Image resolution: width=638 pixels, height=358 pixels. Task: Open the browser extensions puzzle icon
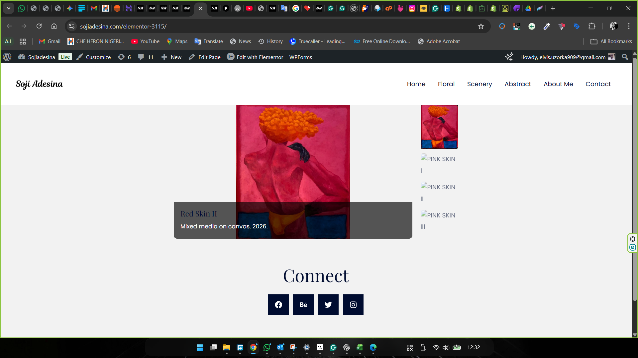pos(591,27)
